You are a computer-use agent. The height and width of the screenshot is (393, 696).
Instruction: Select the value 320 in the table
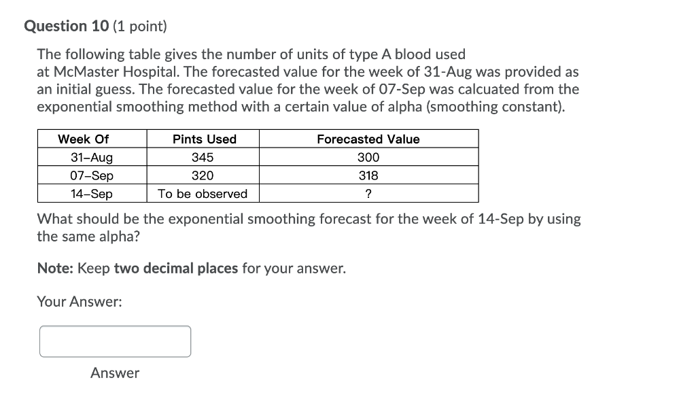(x=204, y=175)
